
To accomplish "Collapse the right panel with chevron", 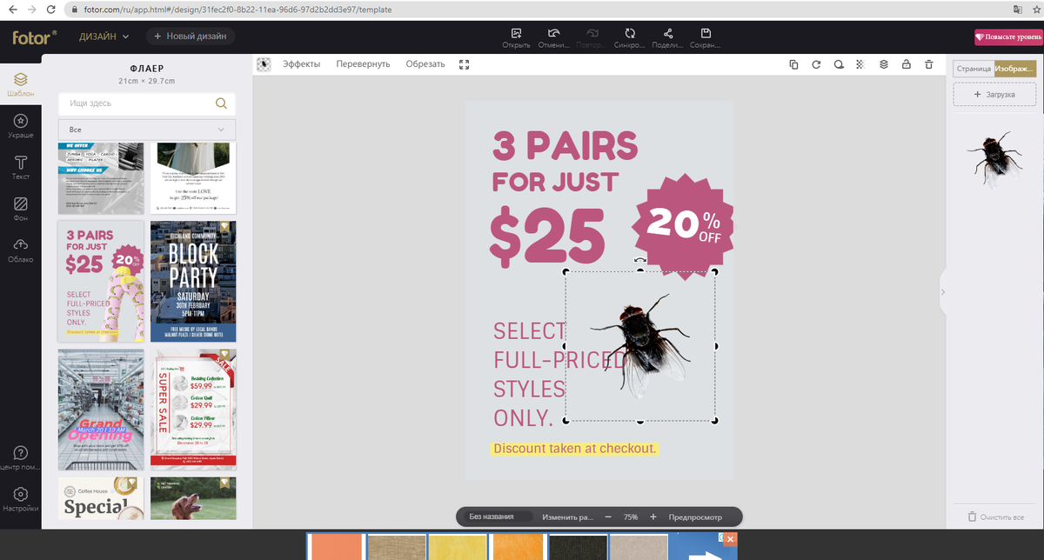I will (942, 292).
